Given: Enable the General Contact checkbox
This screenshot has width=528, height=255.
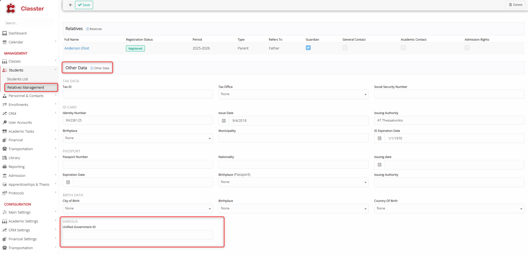Looking at the screenshot, I should pyautogui.click(x=345, y=48).
